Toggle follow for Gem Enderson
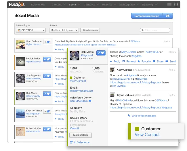The width and height of the screenshot is (187, 151). tap(47, 42)
